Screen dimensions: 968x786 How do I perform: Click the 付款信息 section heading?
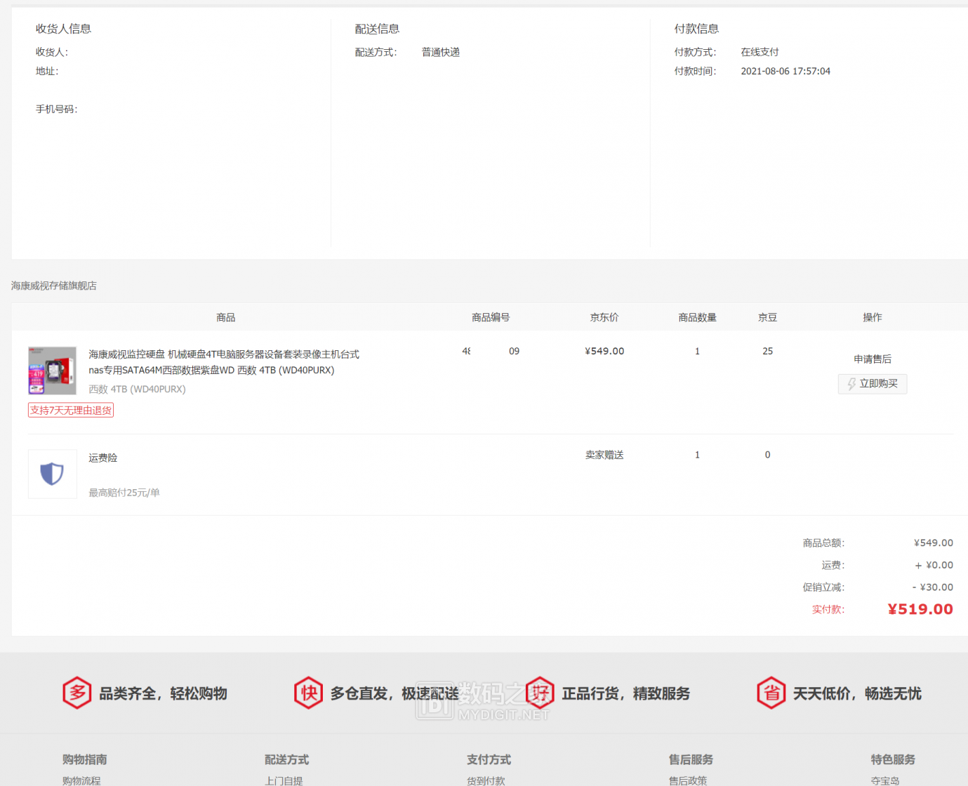click(696, 29)
